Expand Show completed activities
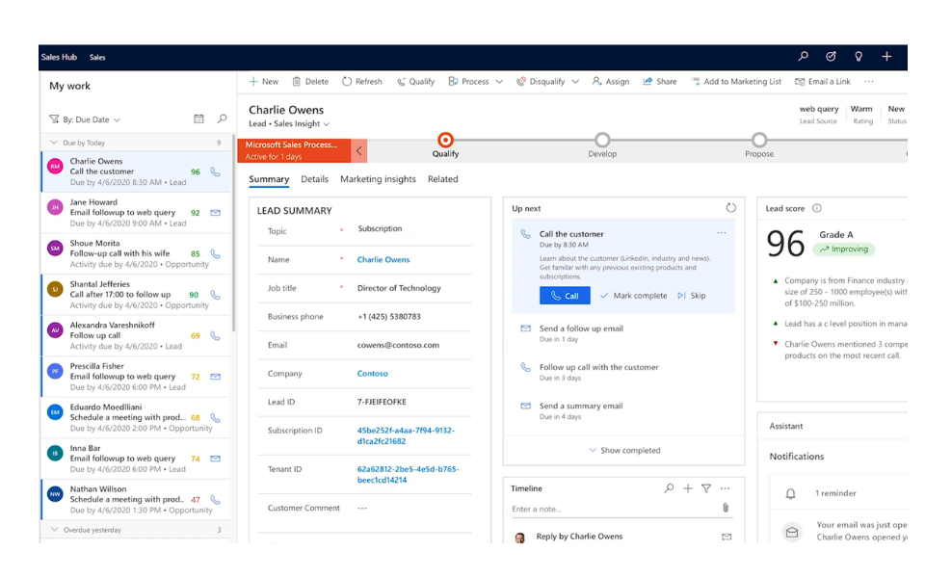This screenshot has width=925, height=578. (x=624, y=450)
